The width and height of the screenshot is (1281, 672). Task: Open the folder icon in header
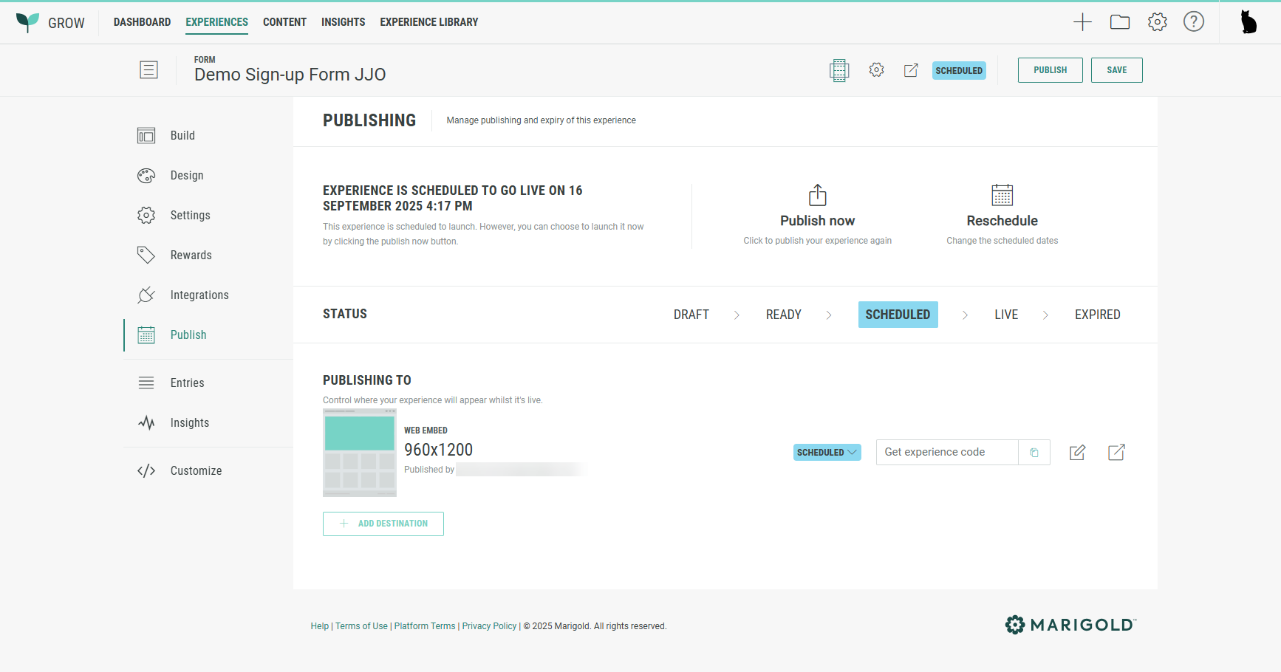point(1120,22)
